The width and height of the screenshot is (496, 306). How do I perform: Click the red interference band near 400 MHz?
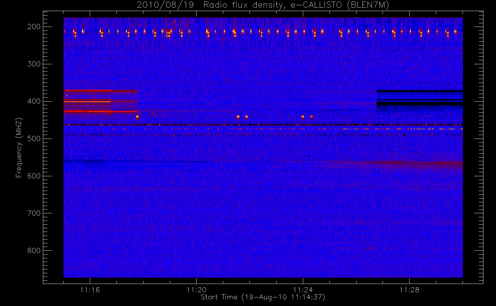(x=100, y=102)
